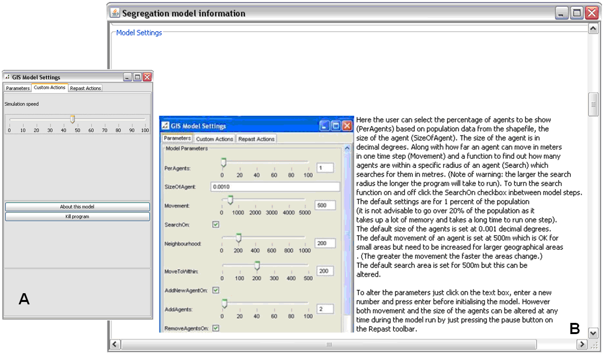The image size is (604, 356).
Task: Click Custom Actions tab in embedded GIS Model Settings image
Action: coord(214,139)
